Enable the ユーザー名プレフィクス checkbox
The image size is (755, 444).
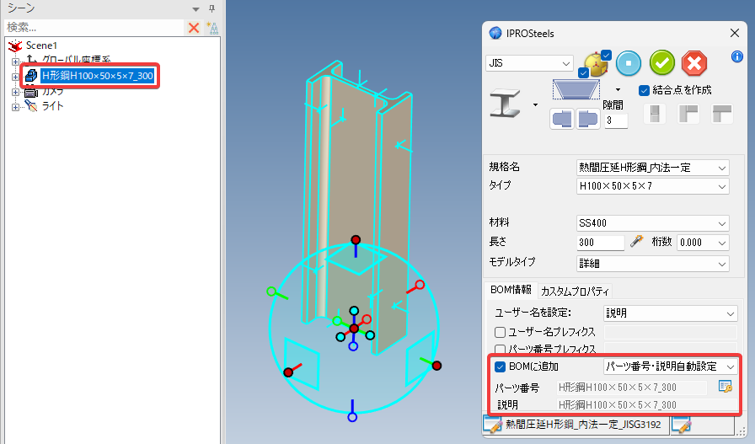[500, 332]
